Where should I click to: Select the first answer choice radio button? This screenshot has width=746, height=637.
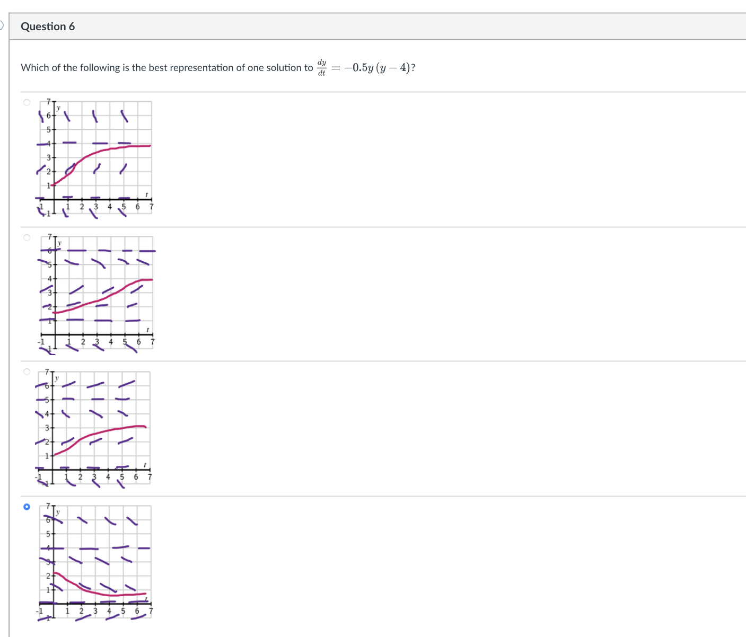pyautogui.click(x=26, y=102)
